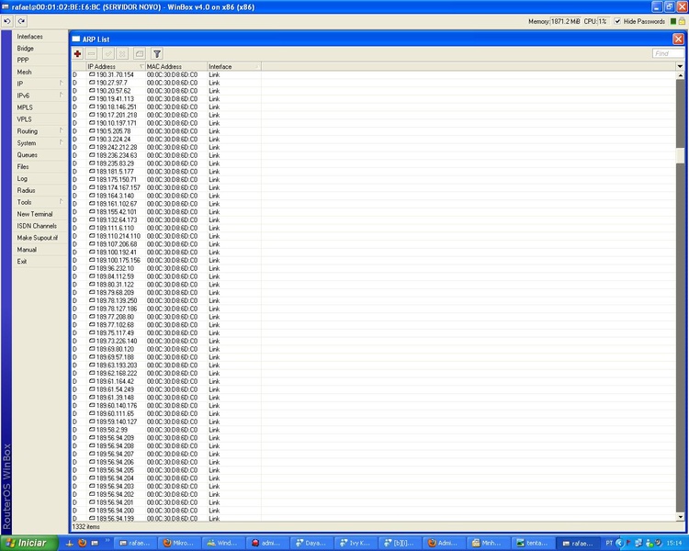Screen dimensions: 689x551
Task: Close the ARP List window
Action: (x=678, y=39)
